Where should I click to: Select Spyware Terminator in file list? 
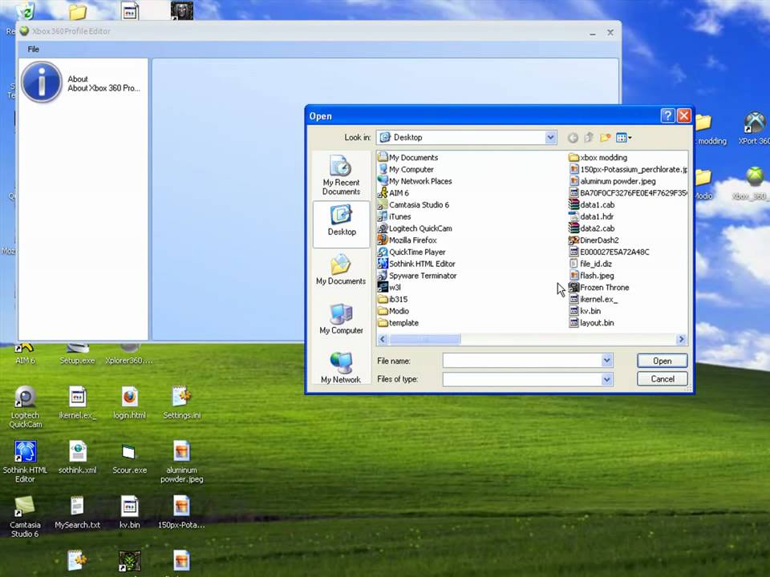click(x=417, y=275)
